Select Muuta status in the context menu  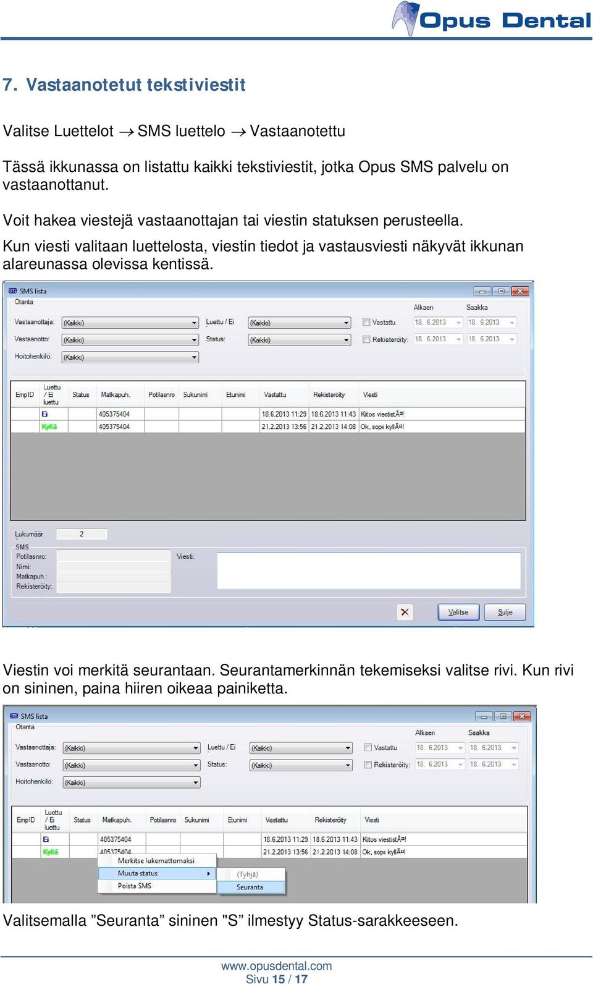(157, 873)
